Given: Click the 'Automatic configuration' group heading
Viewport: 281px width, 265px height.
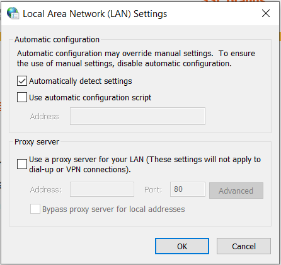Looking at the screenshot, I should (x=57, y=40).
